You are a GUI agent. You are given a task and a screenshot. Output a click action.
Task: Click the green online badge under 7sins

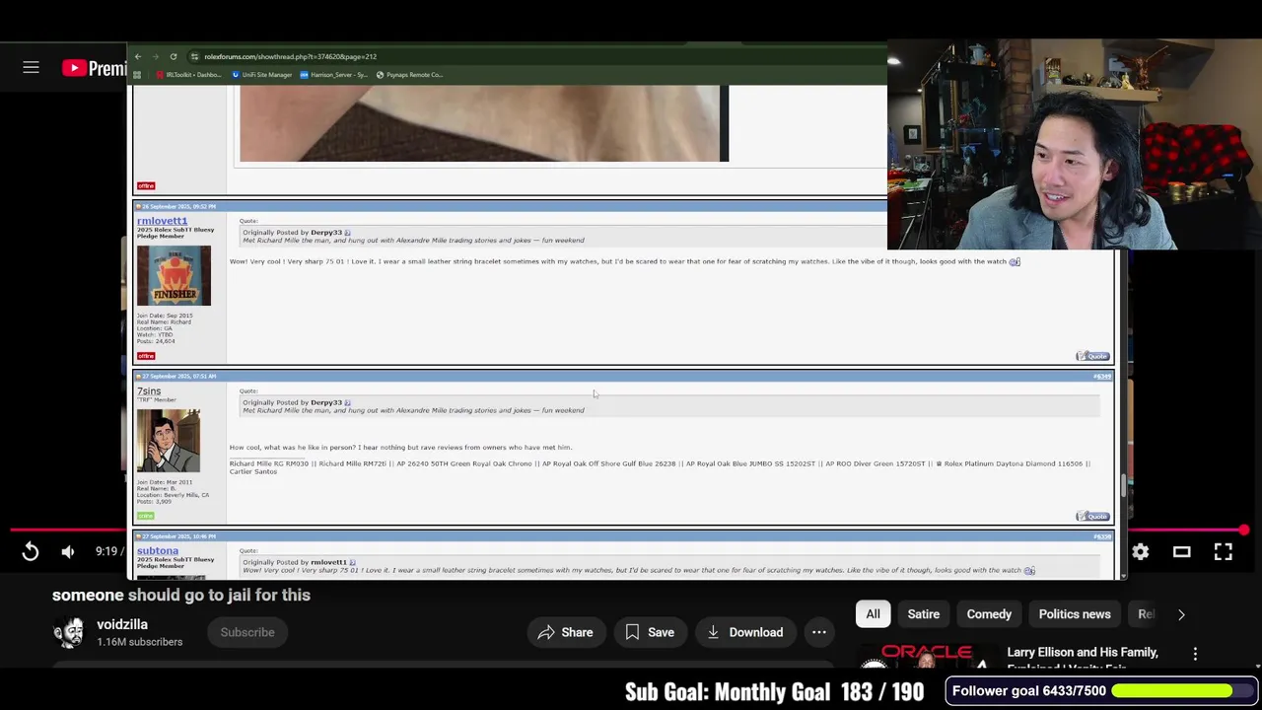(146, 516)
